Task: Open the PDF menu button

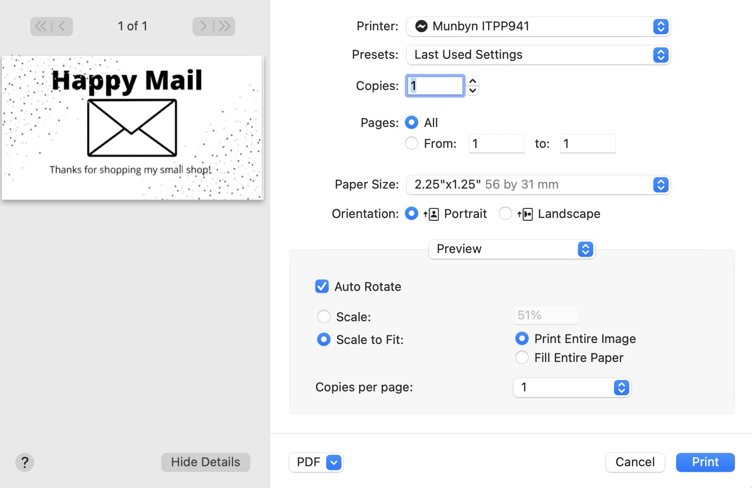Action: coord(316,462)
